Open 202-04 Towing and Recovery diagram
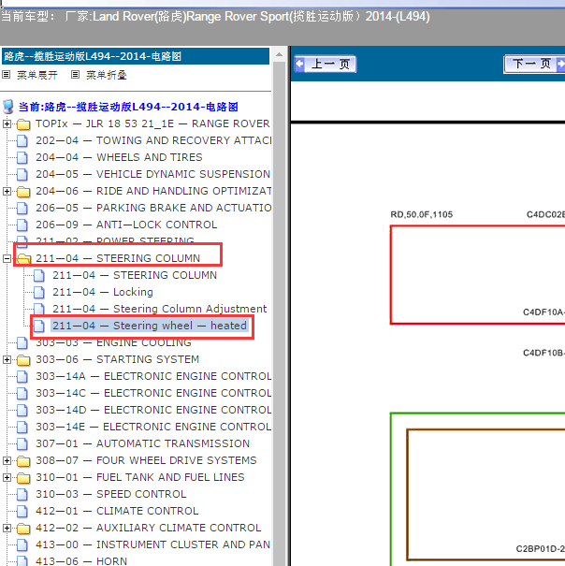 [x=153, y=140]
